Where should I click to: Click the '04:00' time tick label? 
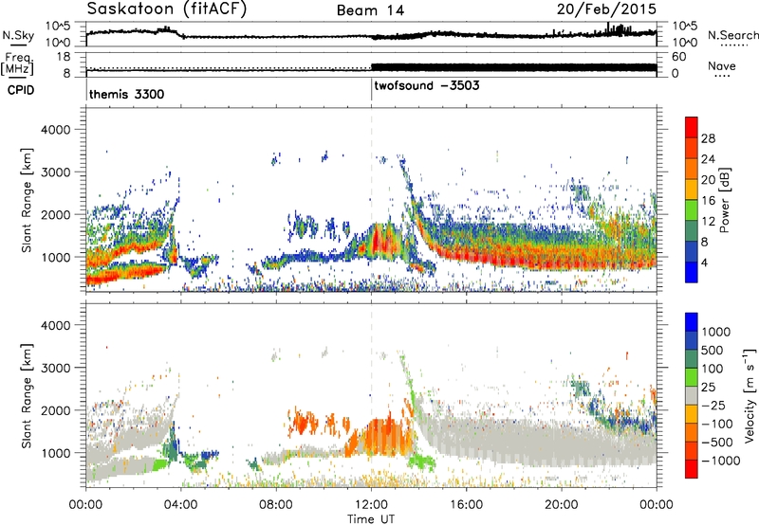pos(180,505)
